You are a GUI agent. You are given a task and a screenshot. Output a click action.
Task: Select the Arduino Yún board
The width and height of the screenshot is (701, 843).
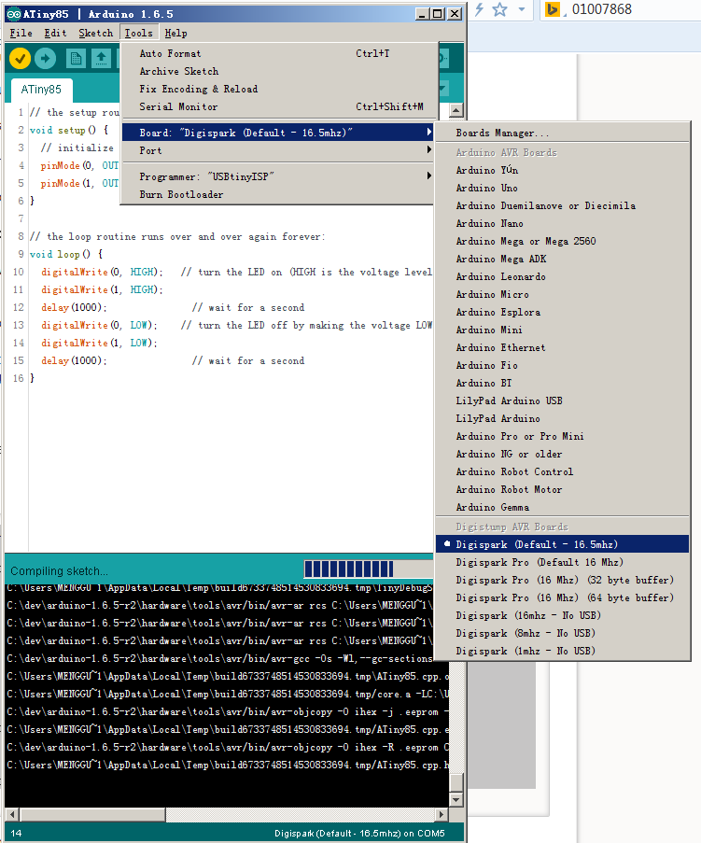tap(562, 170)
